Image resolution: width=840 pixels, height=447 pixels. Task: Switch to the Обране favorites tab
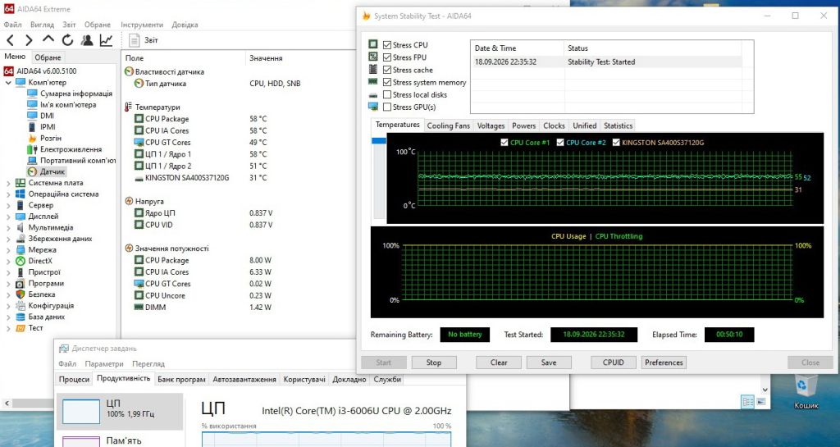[x=48, y=57]
